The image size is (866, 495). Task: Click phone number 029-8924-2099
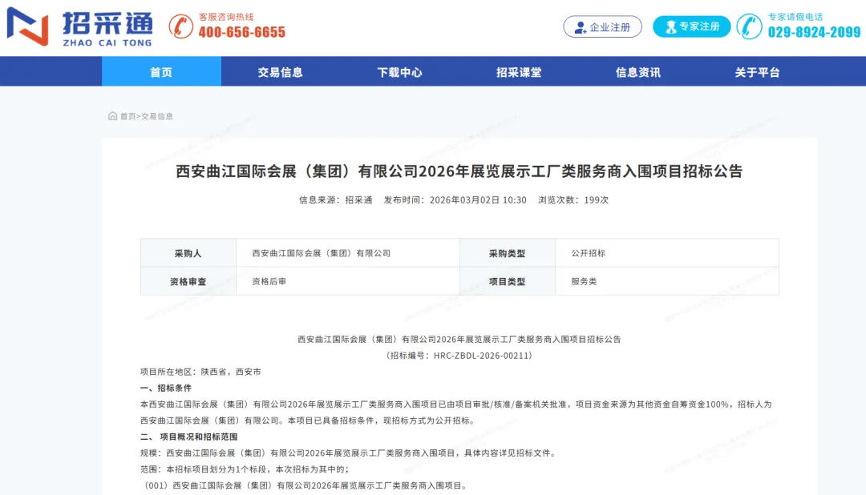814,32
